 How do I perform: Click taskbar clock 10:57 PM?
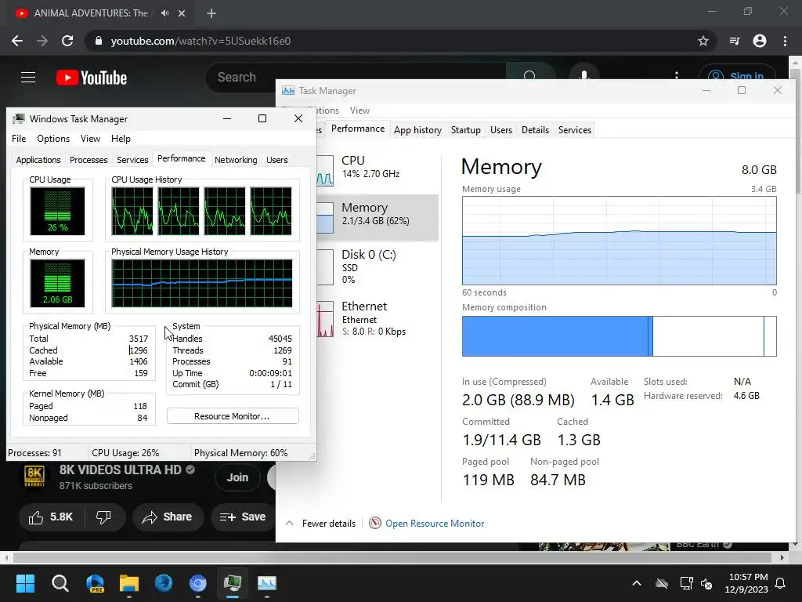pos(748,577)
